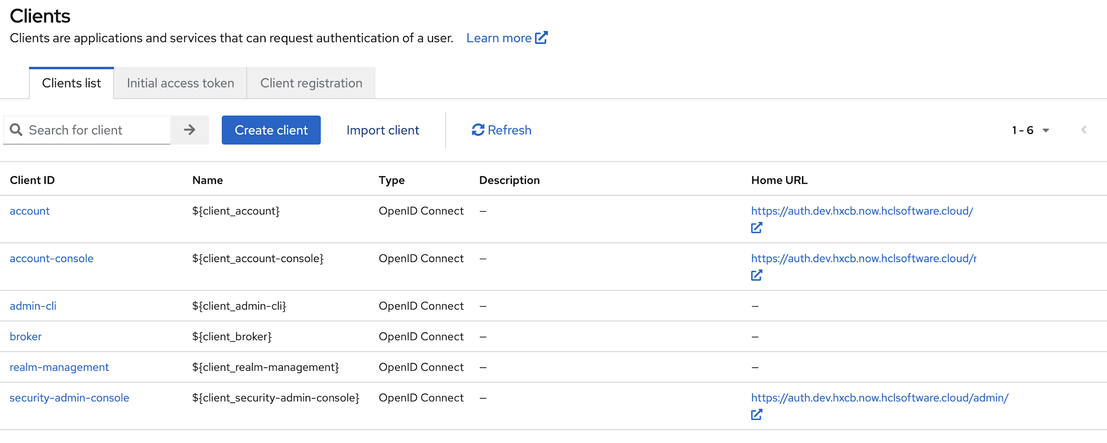Open the broker client link
The height and width of the screenshot is (443, 1107).
click(26, 337)
